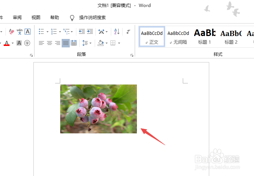Screen dimensions: 254x176
Task: Click the Clear All Formatting eraser icon
Action: pyautogui.click(x=11, y=32)
